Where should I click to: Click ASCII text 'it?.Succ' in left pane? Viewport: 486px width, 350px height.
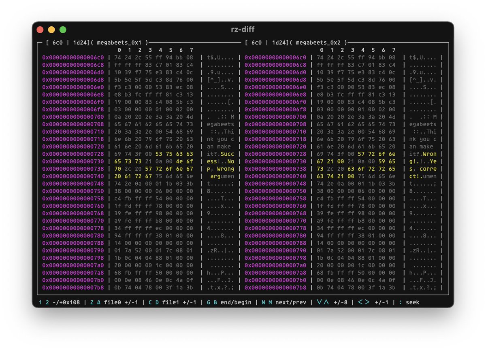click(220, 154)
